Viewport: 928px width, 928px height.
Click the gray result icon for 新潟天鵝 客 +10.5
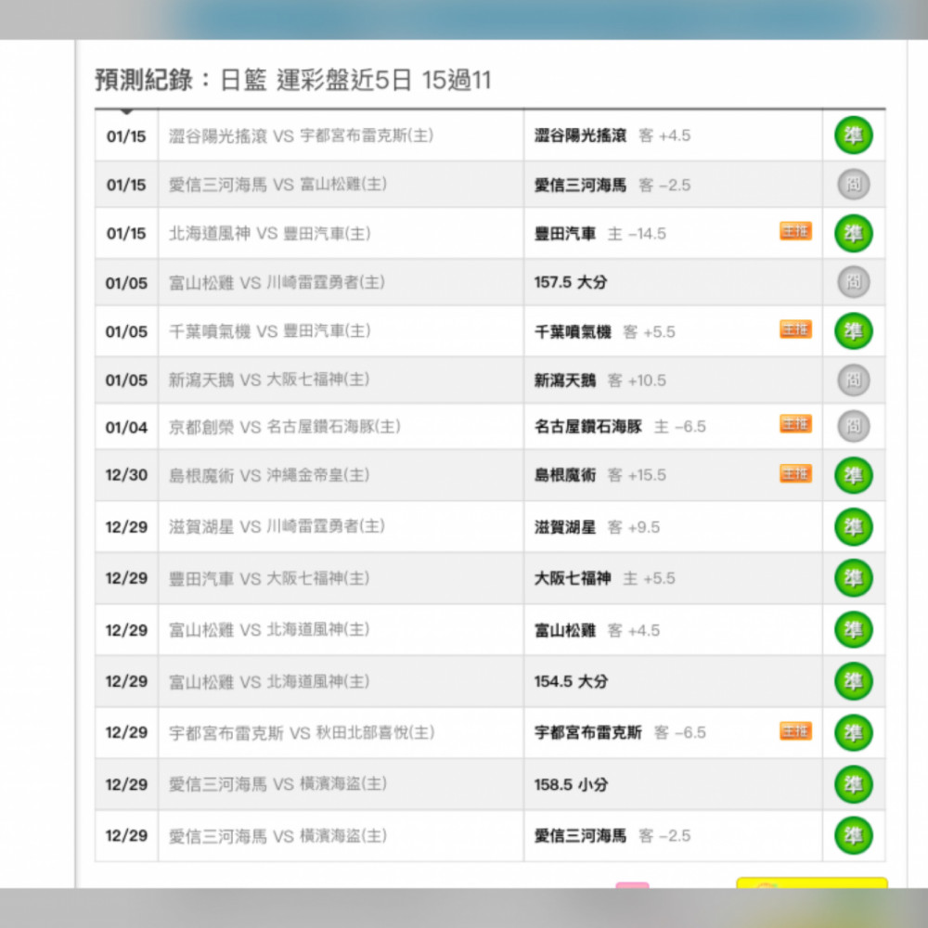click(854, 380)
